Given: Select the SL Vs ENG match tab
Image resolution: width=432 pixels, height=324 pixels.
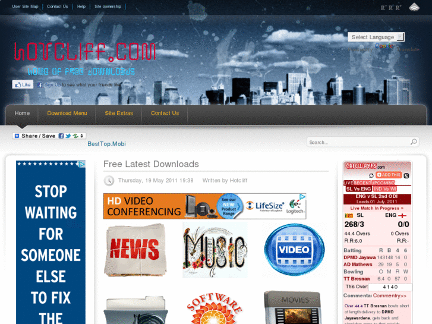Looking at the screenshot, I should (x=358, y=189).
